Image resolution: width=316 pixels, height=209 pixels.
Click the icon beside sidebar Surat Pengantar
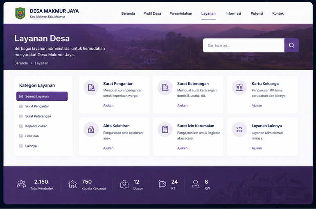[21, 106]
